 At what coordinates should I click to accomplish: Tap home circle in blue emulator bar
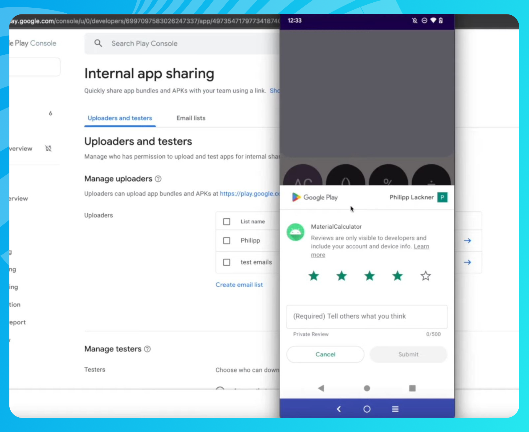[367, 409]
